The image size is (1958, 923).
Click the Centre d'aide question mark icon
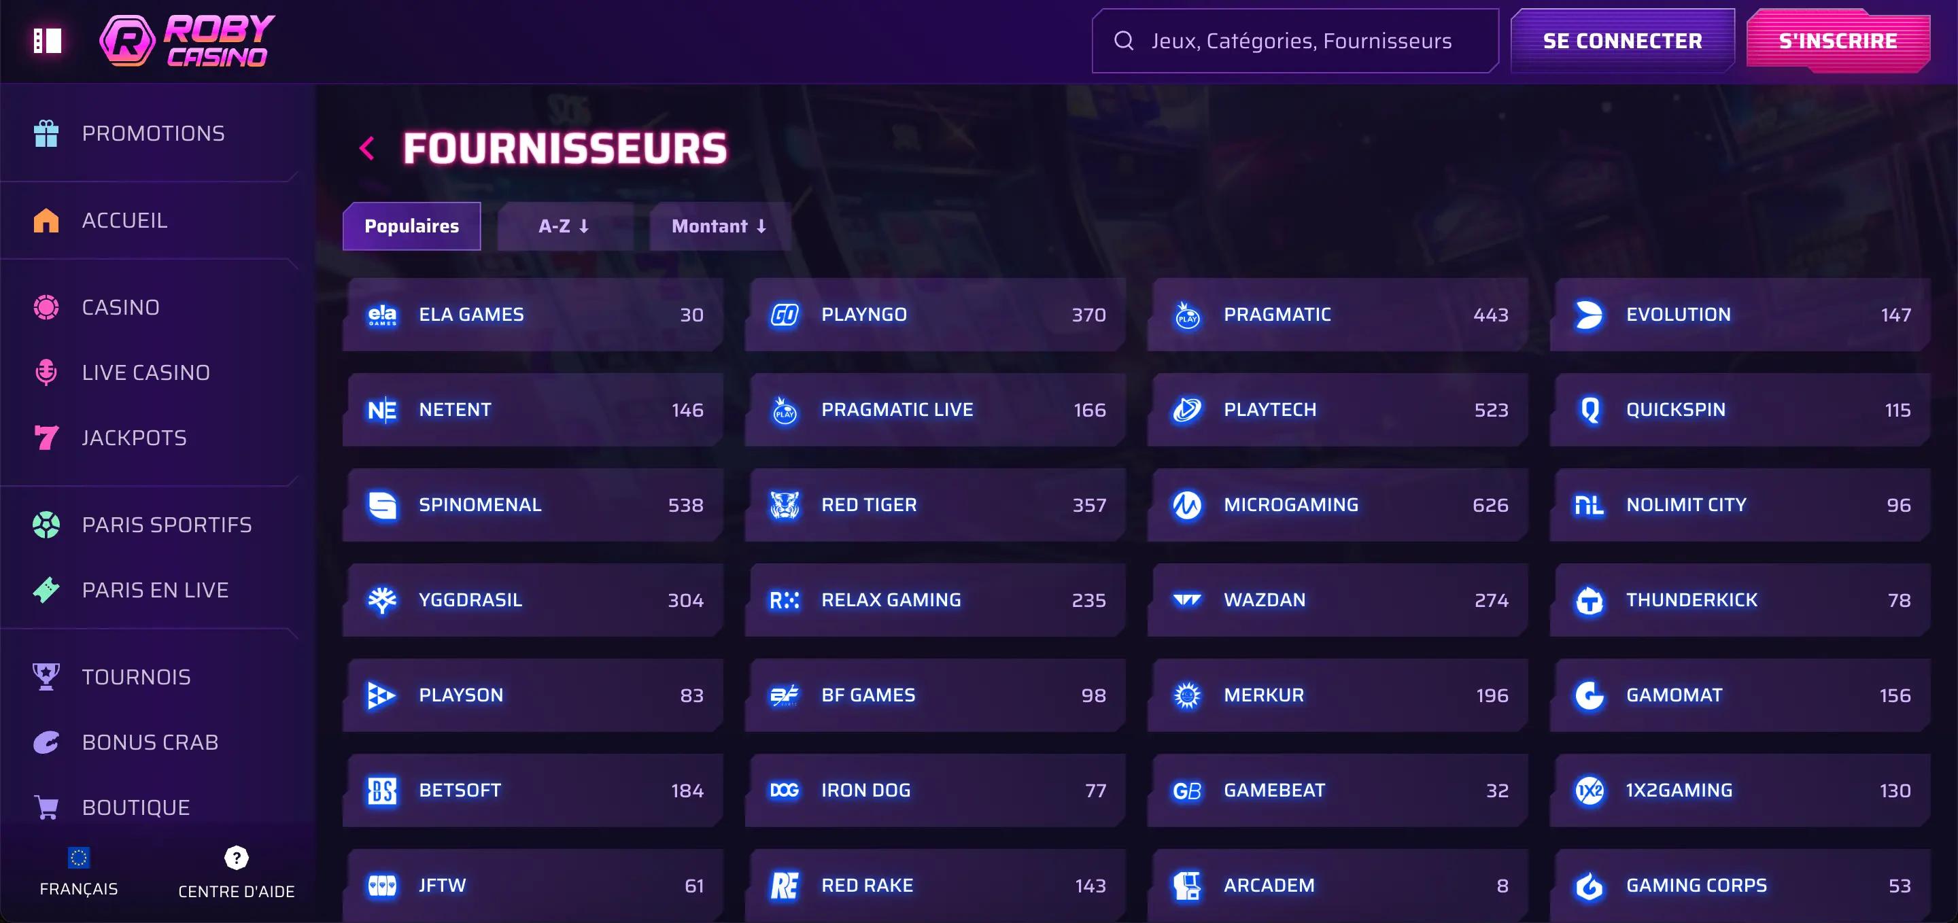tap(237, 858)
